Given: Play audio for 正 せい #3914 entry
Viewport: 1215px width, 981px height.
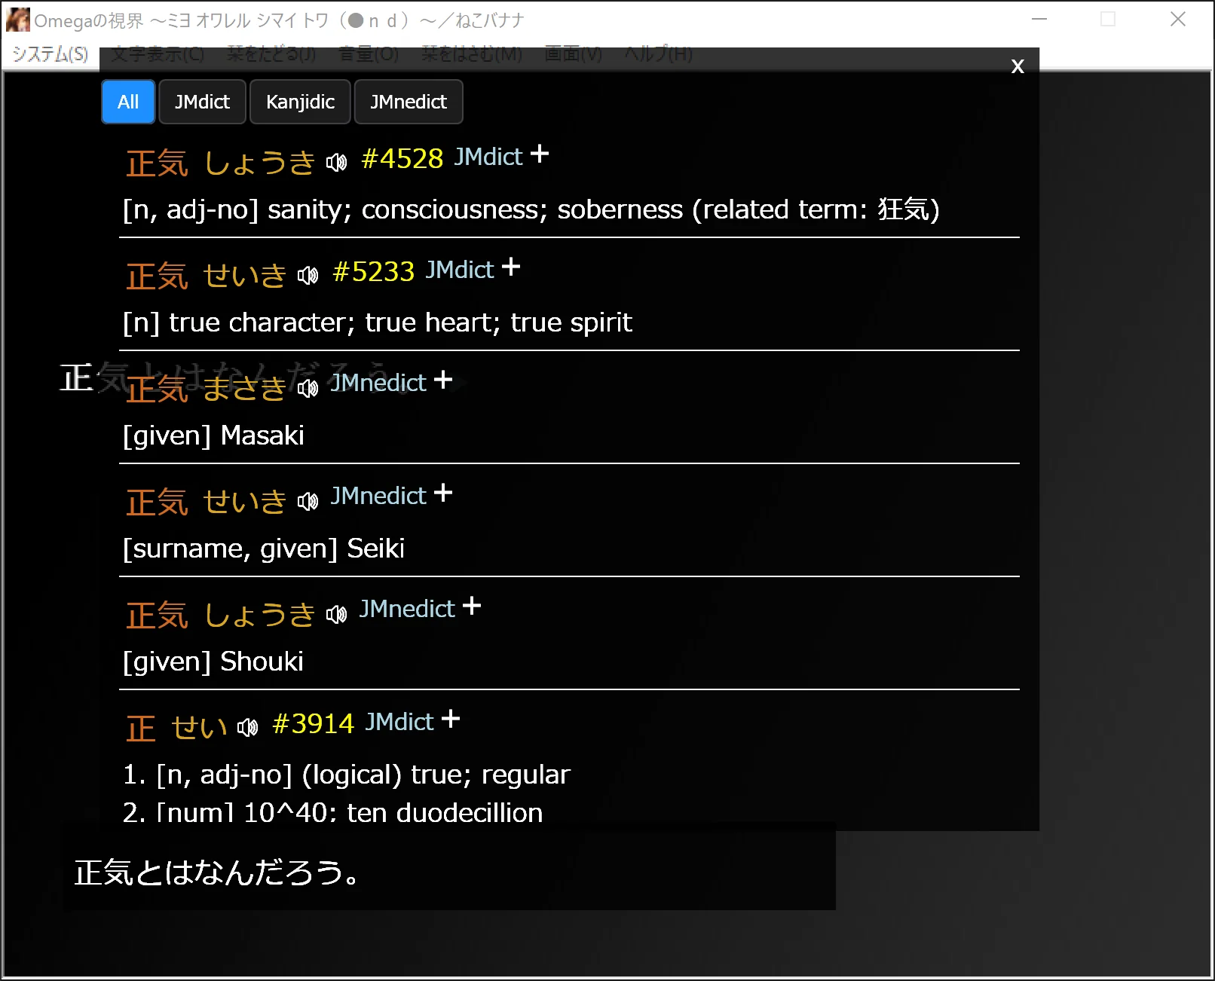Looking at the screenshot, I should [x=247, y=727].
